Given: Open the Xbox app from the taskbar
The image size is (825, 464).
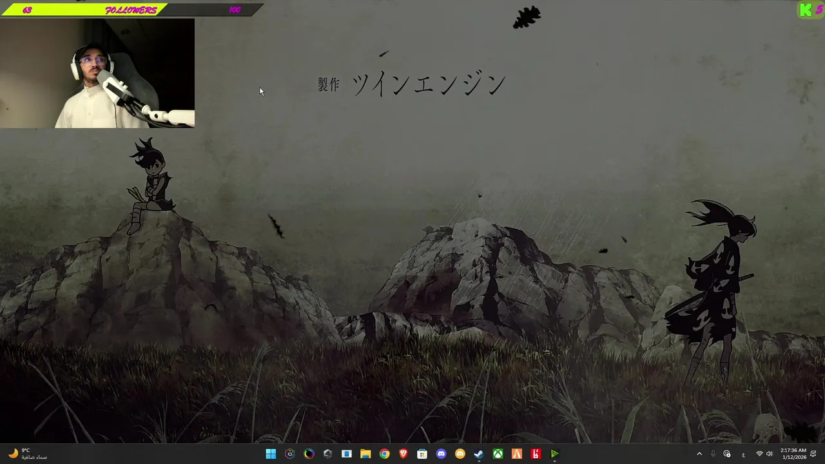Looking at the screenshot, I should (x=498, y=454).
